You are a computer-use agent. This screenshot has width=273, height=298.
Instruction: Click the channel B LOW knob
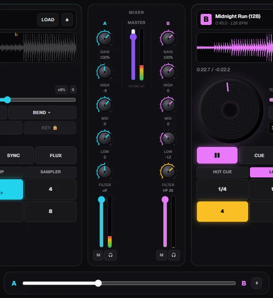pos(168,138)
